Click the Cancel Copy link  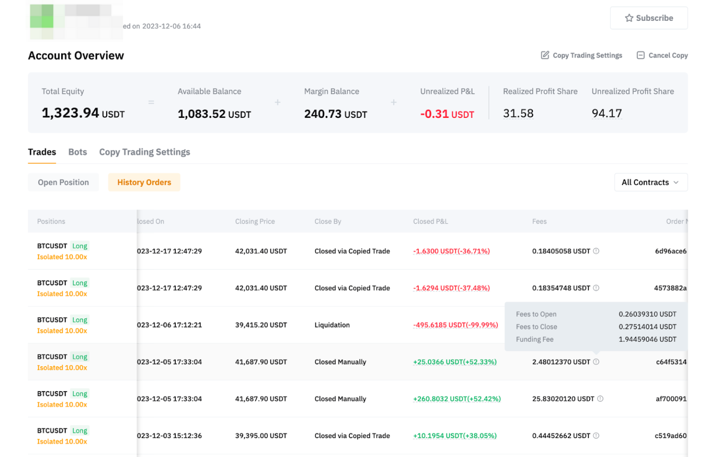(667, 55)
